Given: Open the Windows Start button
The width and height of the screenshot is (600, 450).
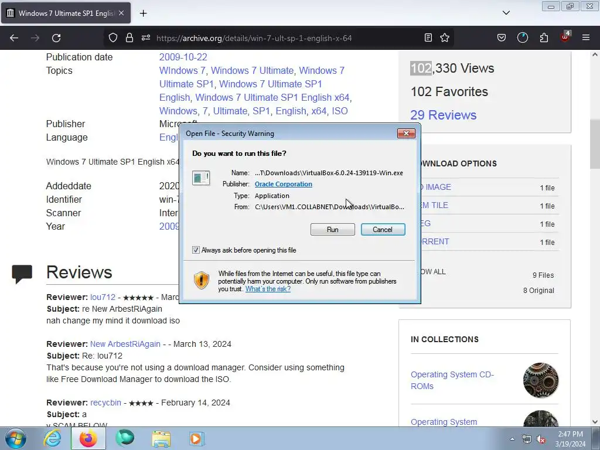Looking at the screenshot, I should pyautogui.click(x=16, y=438).
